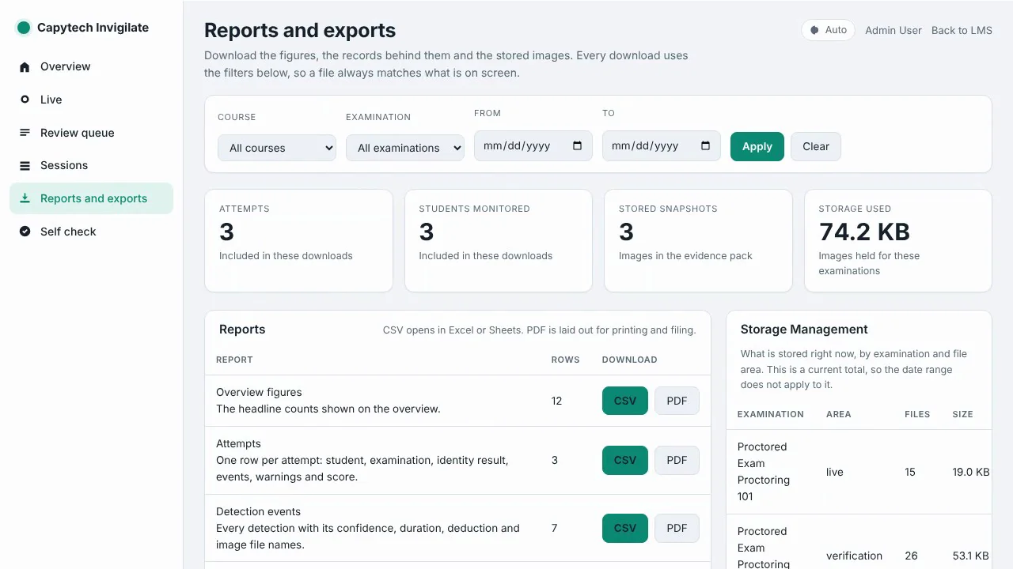Export Detection events as PDF
Viewport: 1013px width, 569px height.
click(677, 528)
